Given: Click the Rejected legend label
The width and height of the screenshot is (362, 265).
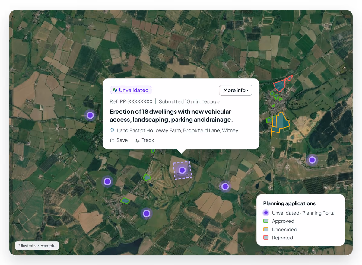Looking at the screenshot, I should [282, 238].
